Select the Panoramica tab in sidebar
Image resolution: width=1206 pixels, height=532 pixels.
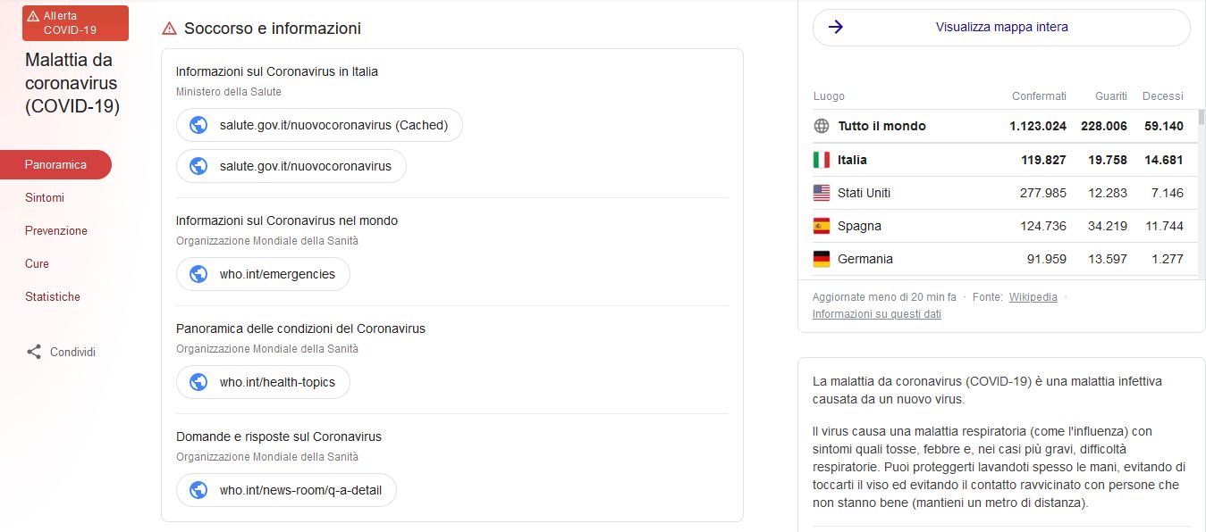tap(55, 164)
